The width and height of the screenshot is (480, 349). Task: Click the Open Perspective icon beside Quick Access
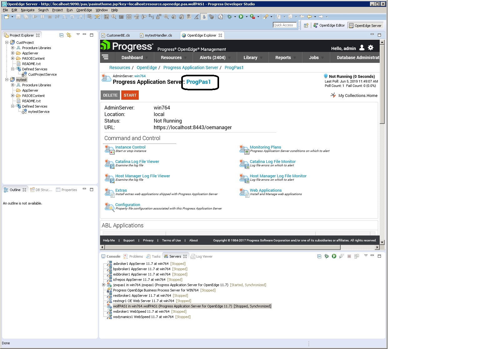click(306, 25)
